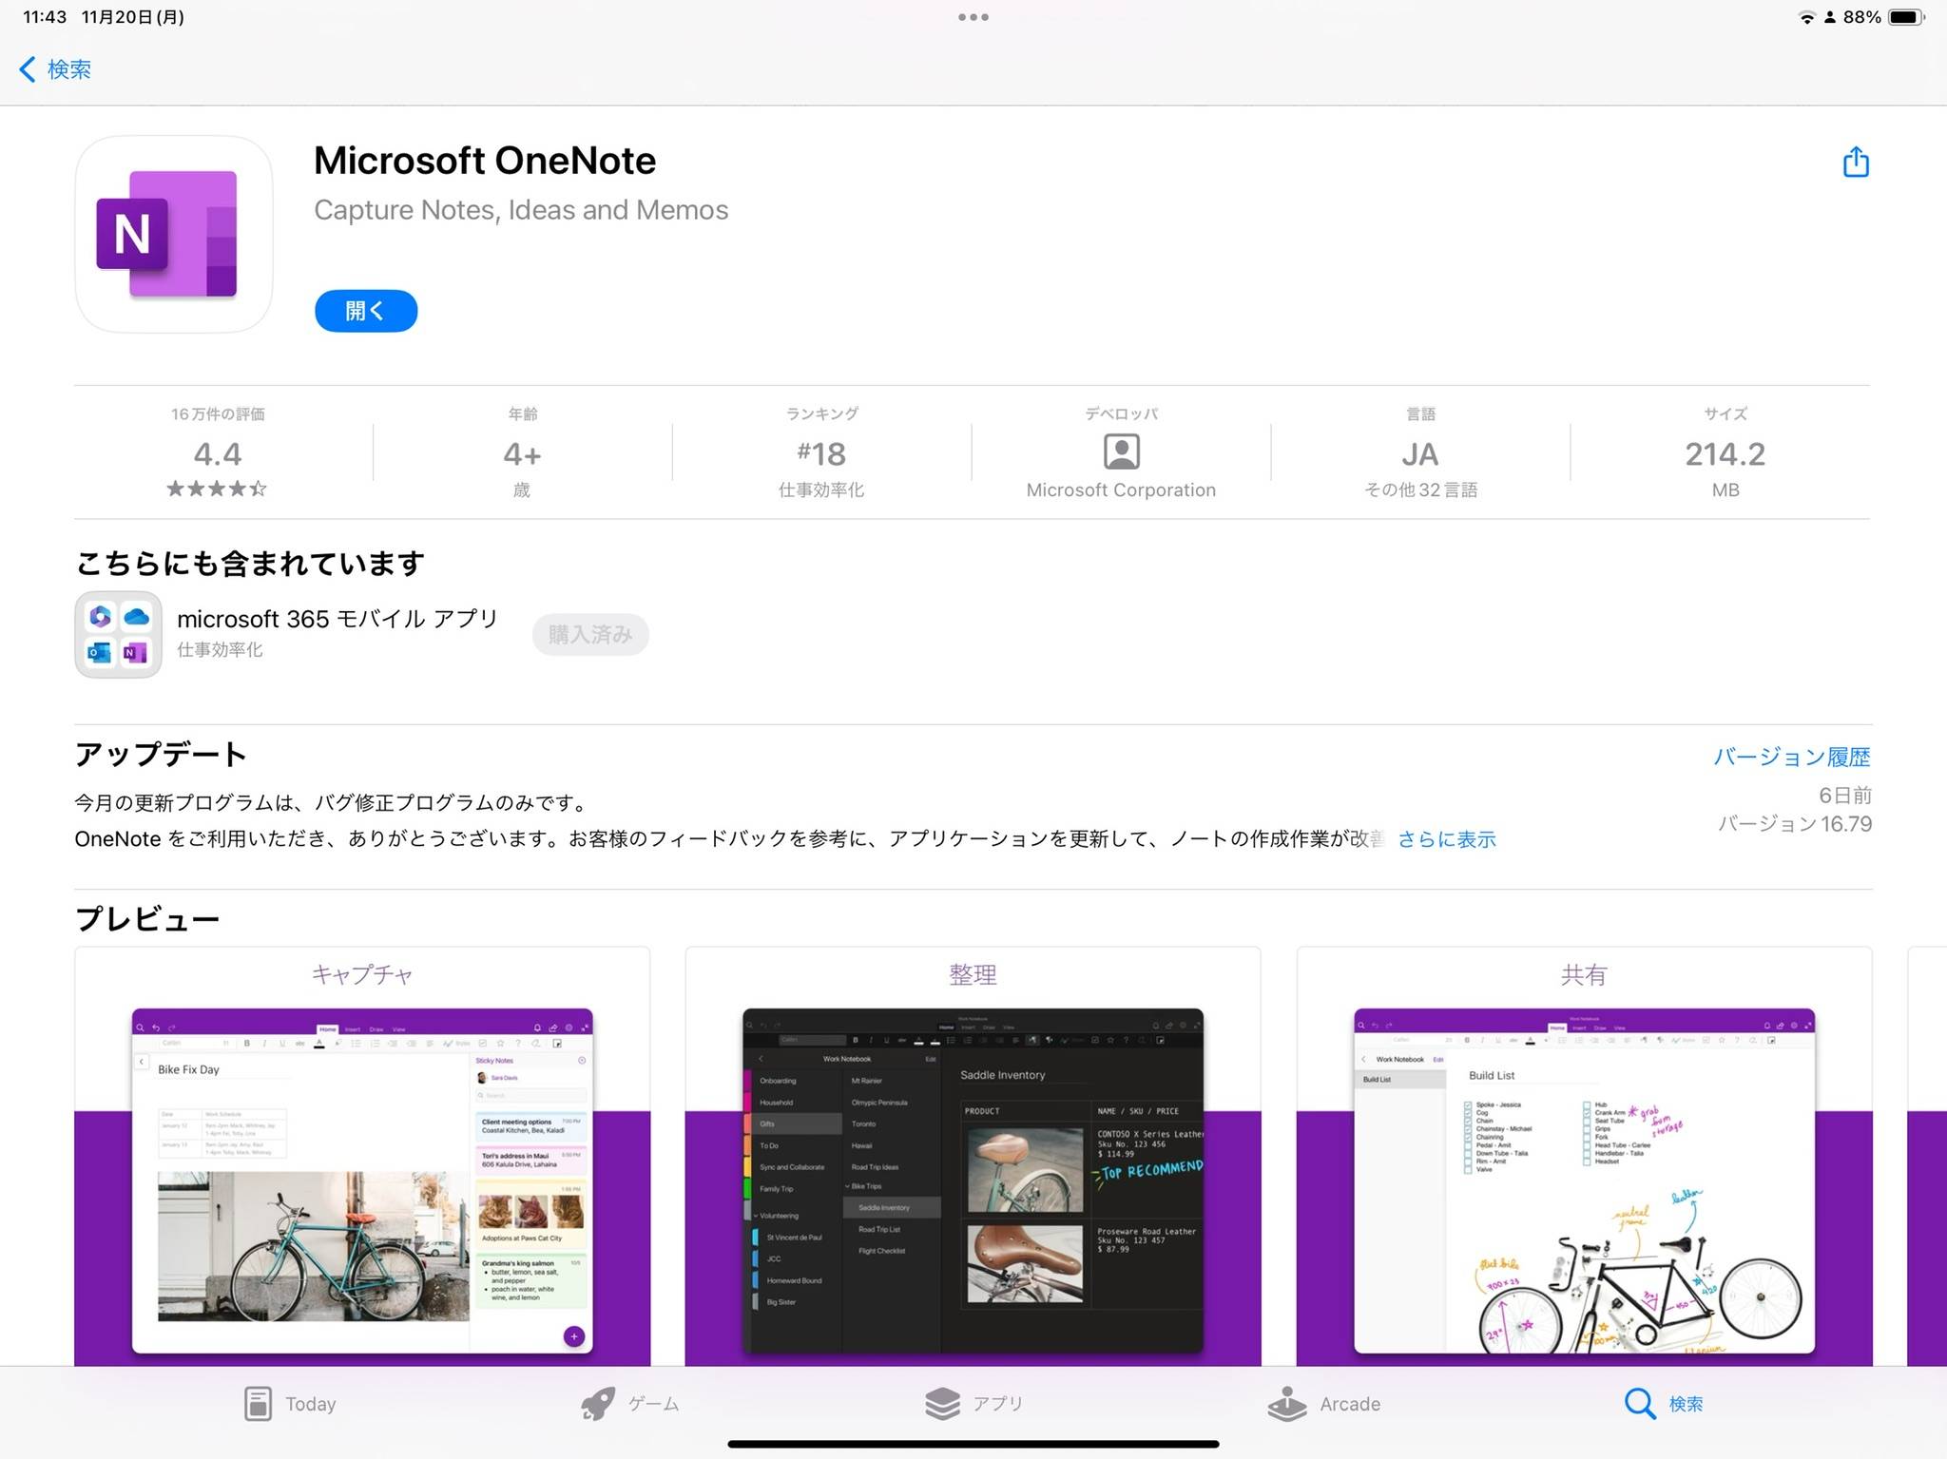Image resolution: width=1947 pixels, height=1459 pixels.
Task: Open the 共有 preview screenshot
Action: 1584,1156
